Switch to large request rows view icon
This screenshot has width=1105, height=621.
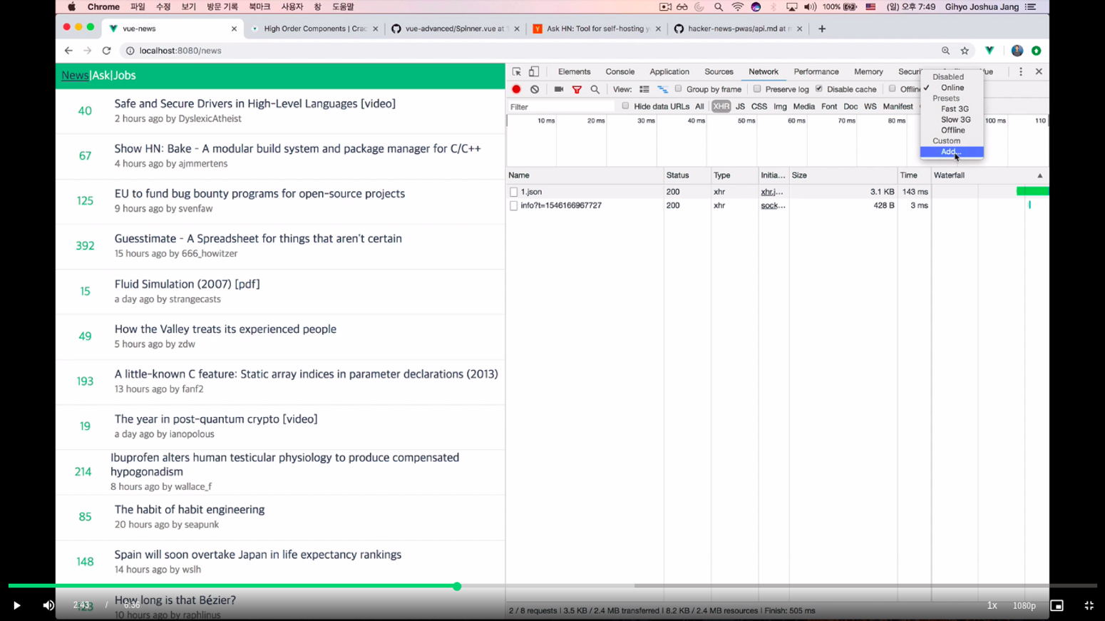tap(644, 90)
